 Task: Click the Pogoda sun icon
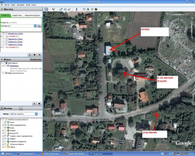pyautogui.click(x=8, y=130)
